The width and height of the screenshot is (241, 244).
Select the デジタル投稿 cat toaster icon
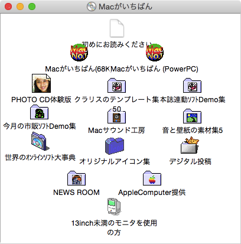click(190, 145)
